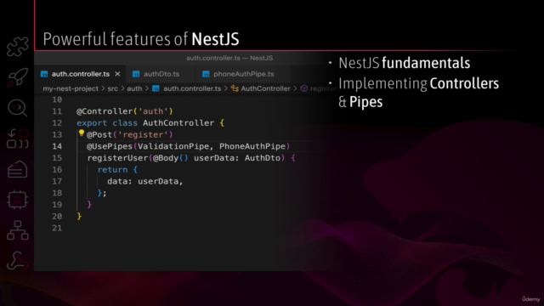Click the register method cube icon in breadcrumb

(304, 88)
